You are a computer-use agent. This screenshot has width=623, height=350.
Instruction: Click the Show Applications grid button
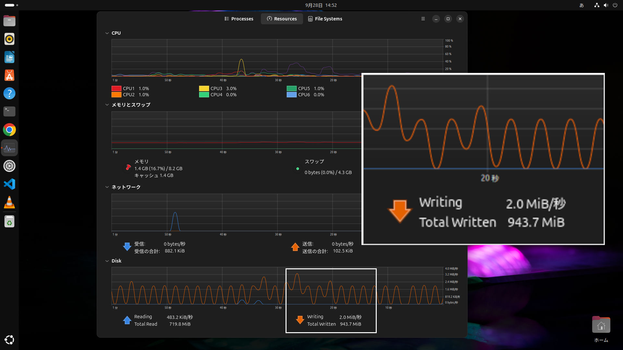[x=9, y=340]
